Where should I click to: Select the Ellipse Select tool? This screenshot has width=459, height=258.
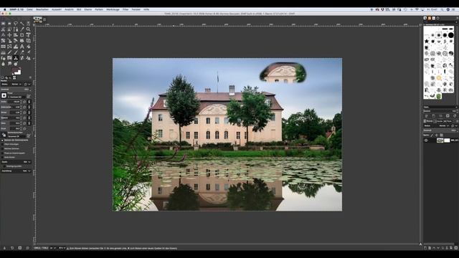pyautogui.click(x=9, y=24)
